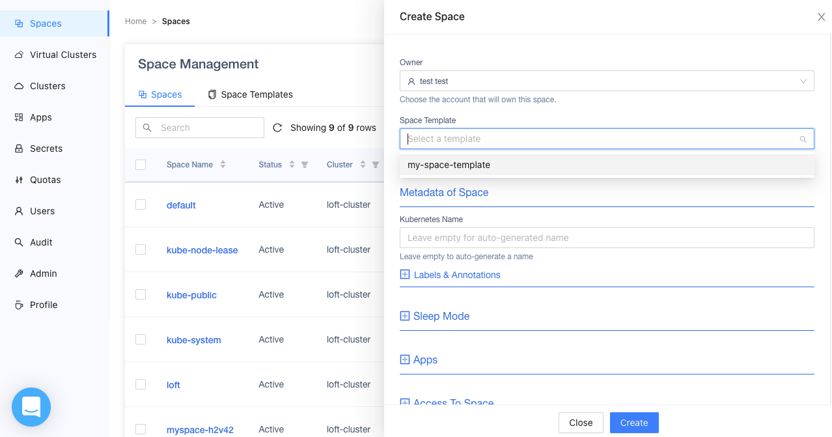Viewport: 832px width, 437px height.
Task: Open Virtual Clusters from the sidebar
Action: 62,55
